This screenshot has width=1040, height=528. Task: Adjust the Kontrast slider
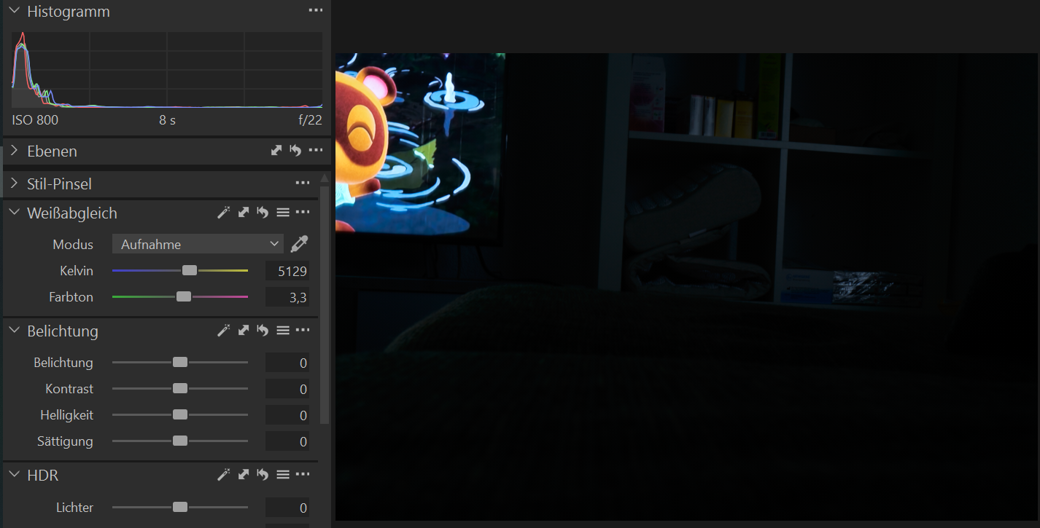pos(180,388)
